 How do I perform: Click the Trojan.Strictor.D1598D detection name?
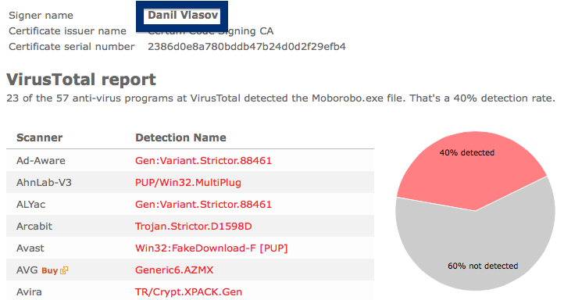point(194,227)
